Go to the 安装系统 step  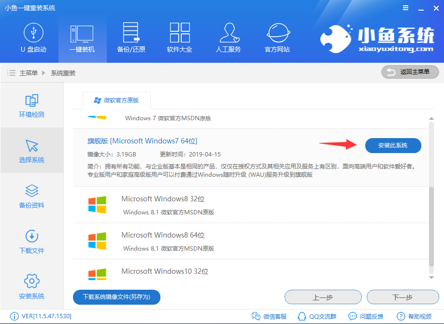[x=32, y=287]
